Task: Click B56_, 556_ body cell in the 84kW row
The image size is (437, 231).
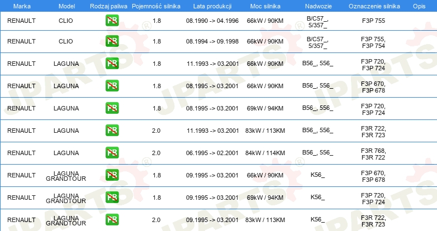Action: point(318,152)
